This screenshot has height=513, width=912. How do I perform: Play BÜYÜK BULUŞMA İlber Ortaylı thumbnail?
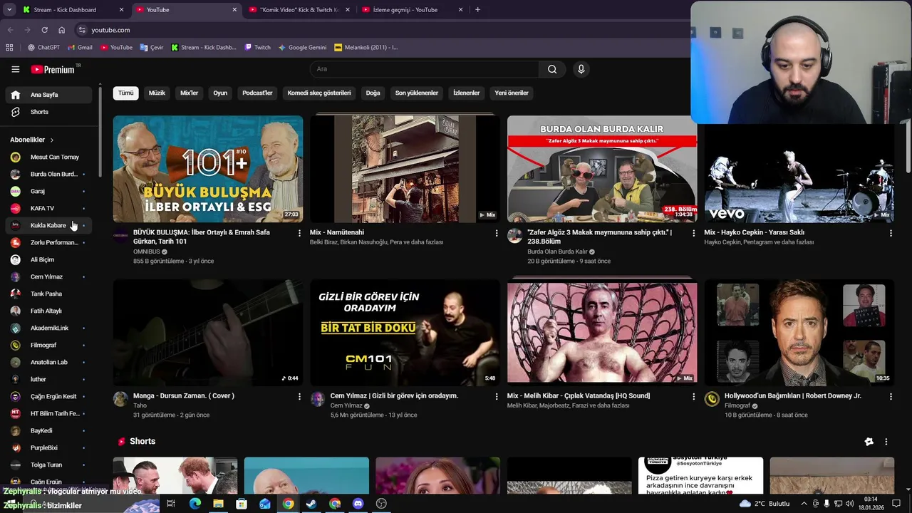coord(208,169)
